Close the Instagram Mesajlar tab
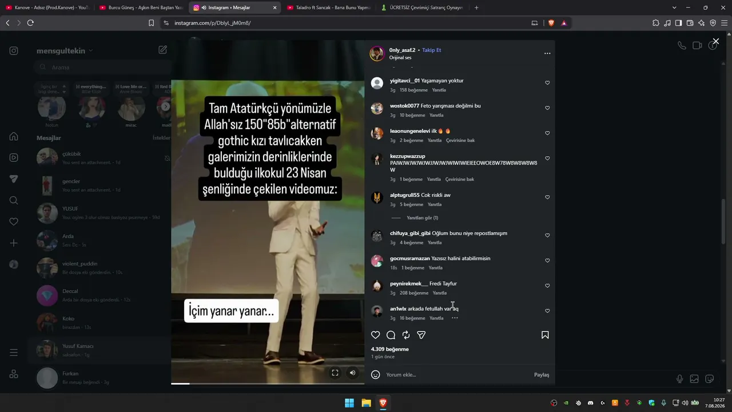 tap(274, 7)
